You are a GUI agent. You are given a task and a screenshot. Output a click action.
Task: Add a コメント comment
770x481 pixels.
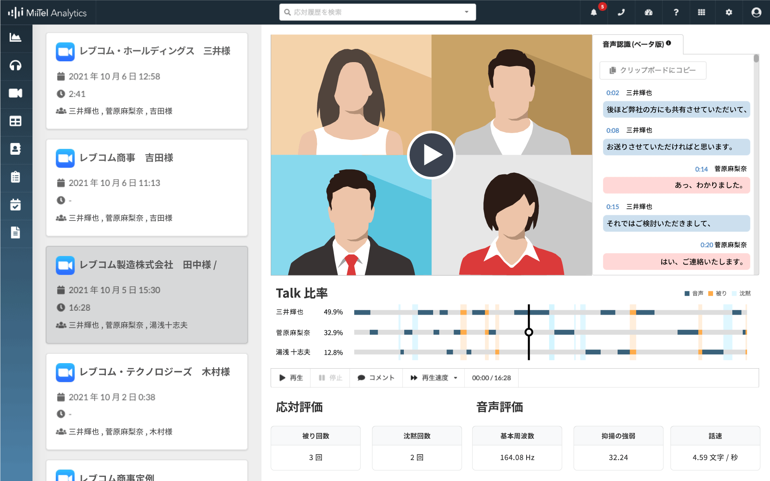tap(376, 378)
